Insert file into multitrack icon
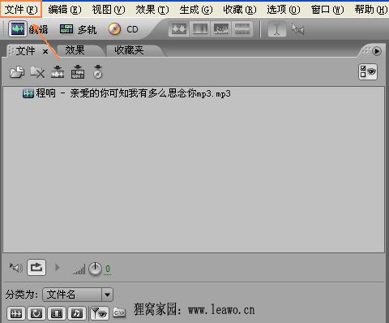Screen dimensions: 389x323 click(78, 71)
